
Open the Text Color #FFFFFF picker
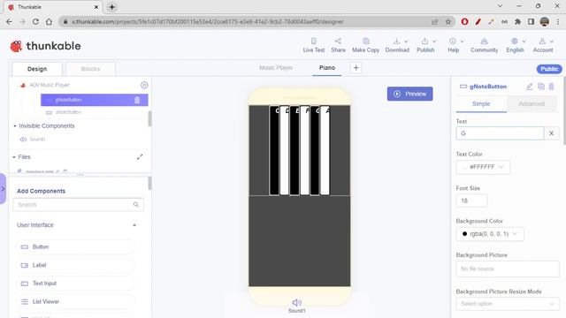coord(483,167)
